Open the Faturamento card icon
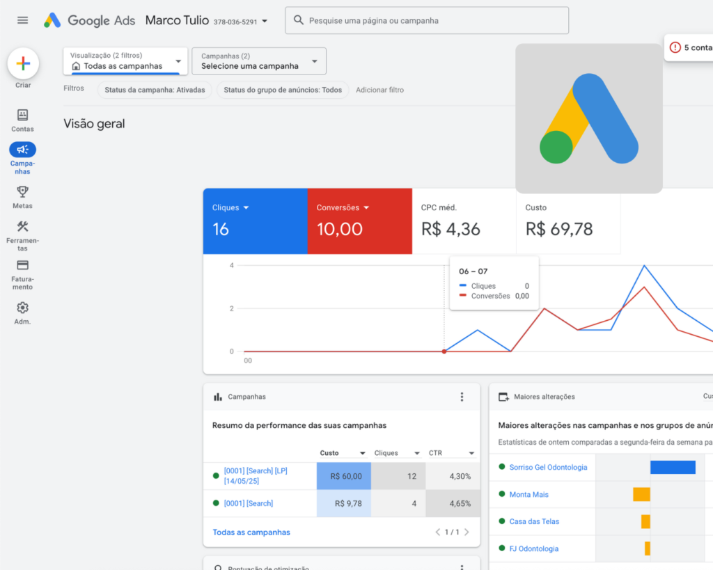Viewport: 713px width, 570px height. click(22, 265)
